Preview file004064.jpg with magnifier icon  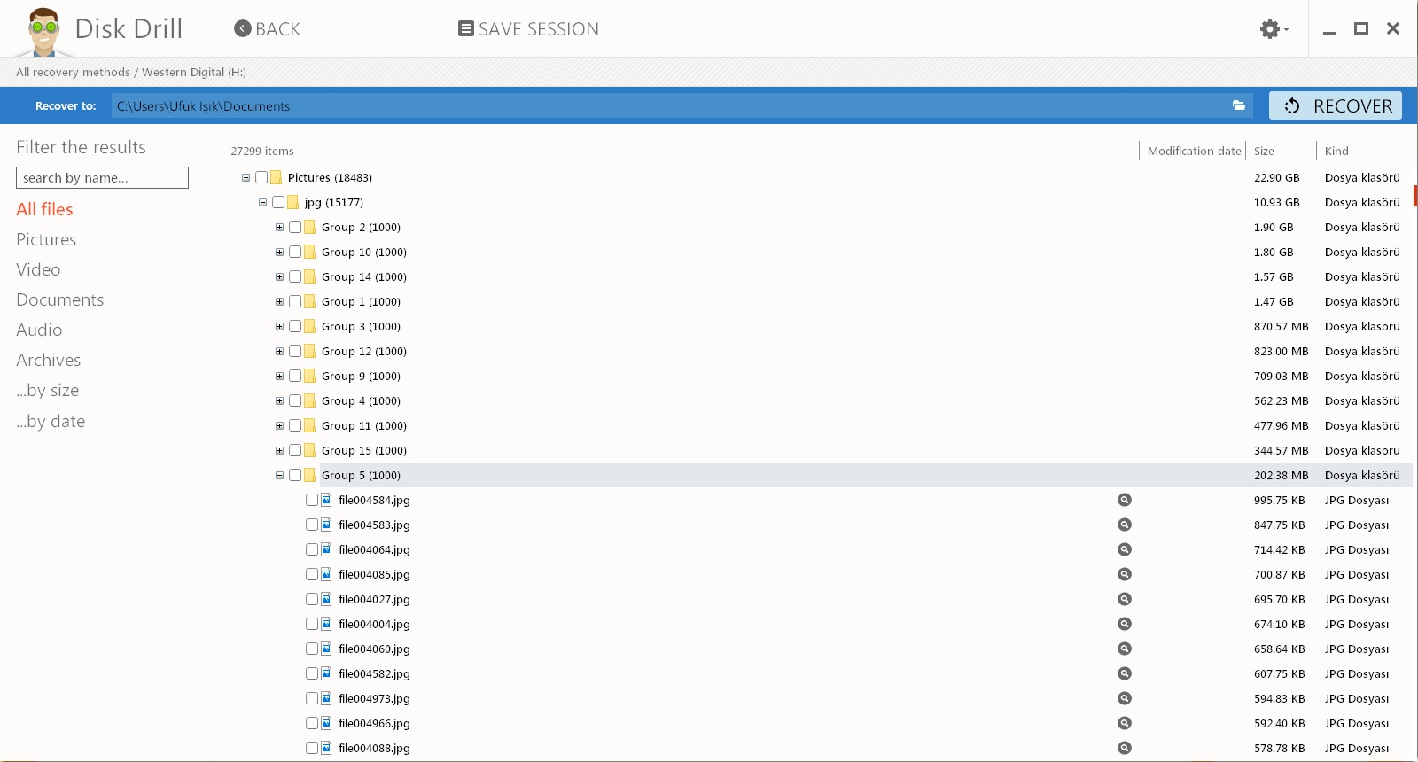pyautogui.click(x=1125, y=549)
